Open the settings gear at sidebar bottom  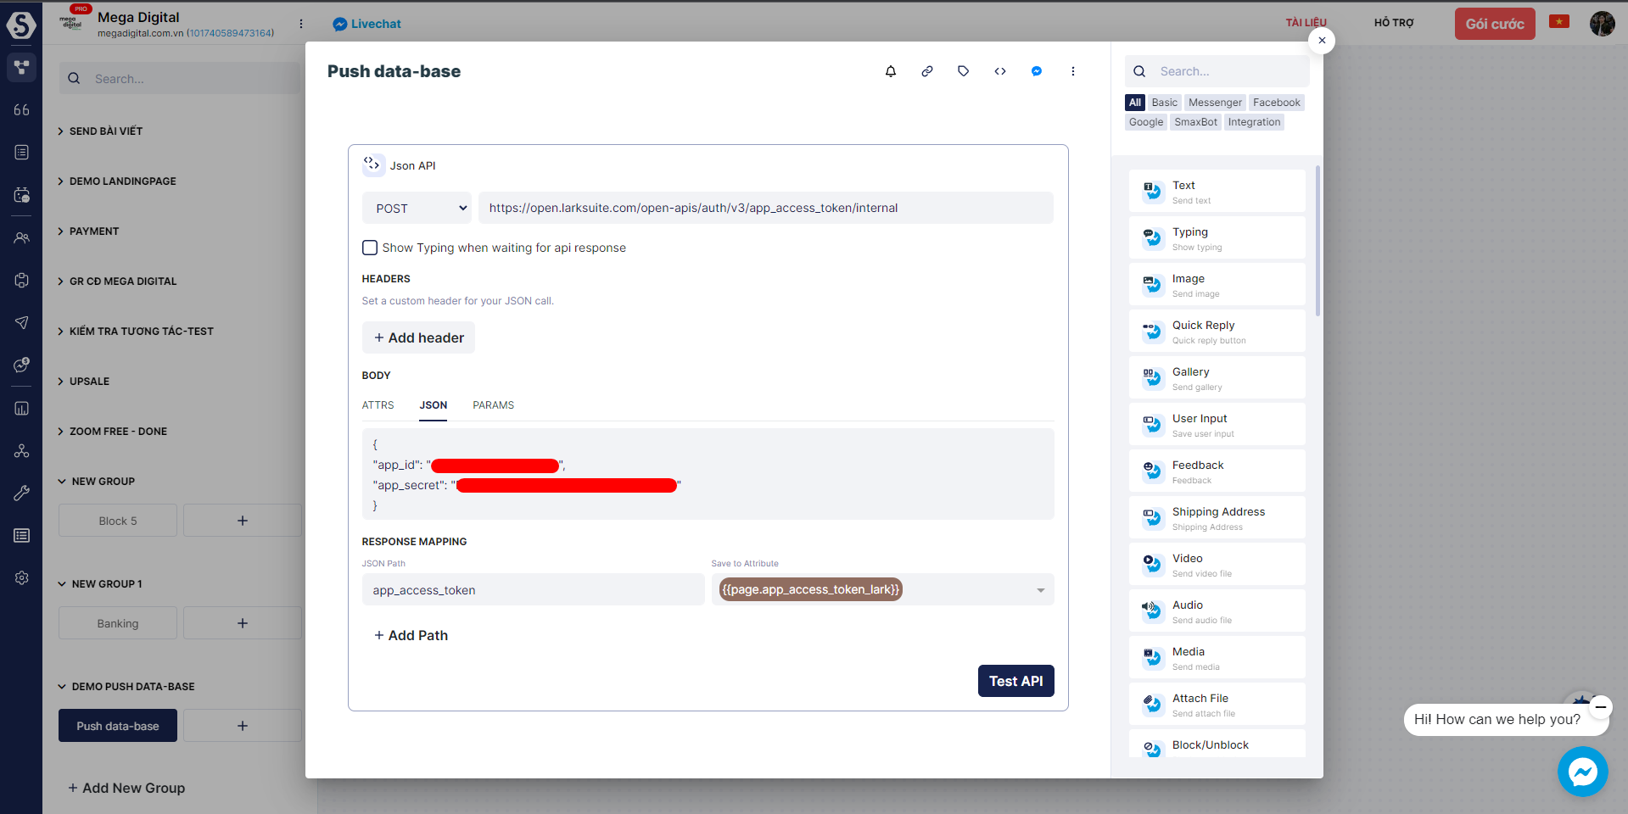coord(21,577)
